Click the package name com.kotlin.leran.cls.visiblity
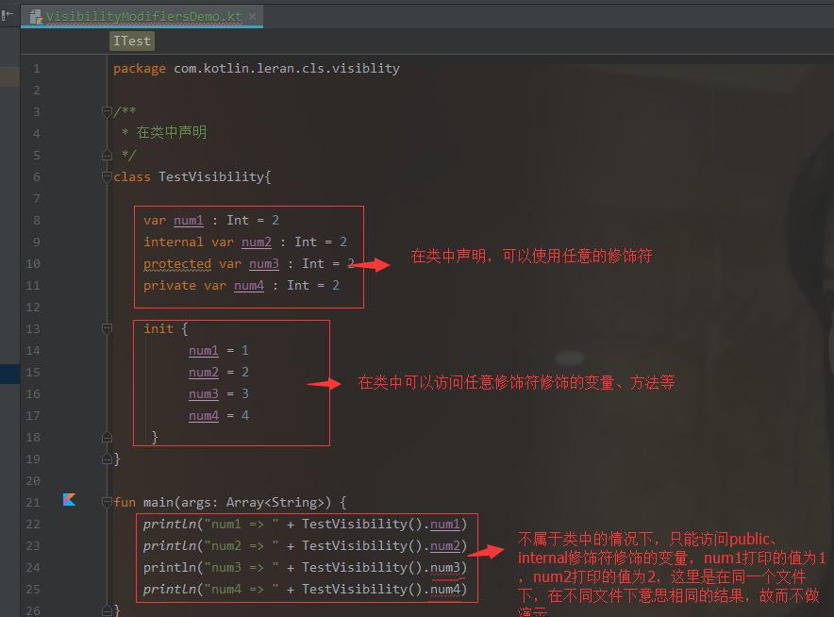This screenshot has width=834, height=617. pyautogui.click(x=287, y=69)
